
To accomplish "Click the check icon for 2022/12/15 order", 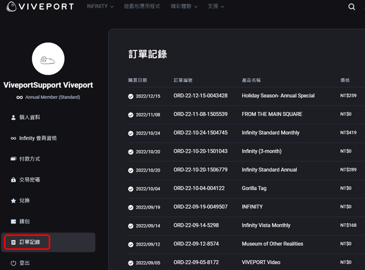I will [131, 96].
